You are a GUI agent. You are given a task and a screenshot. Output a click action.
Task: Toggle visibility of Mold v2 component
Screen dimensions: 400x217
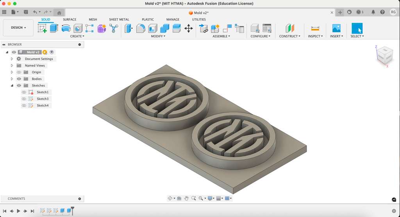coord(14,52)
